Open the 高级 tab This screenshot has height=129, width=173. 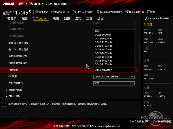click(x=56, y=19)
